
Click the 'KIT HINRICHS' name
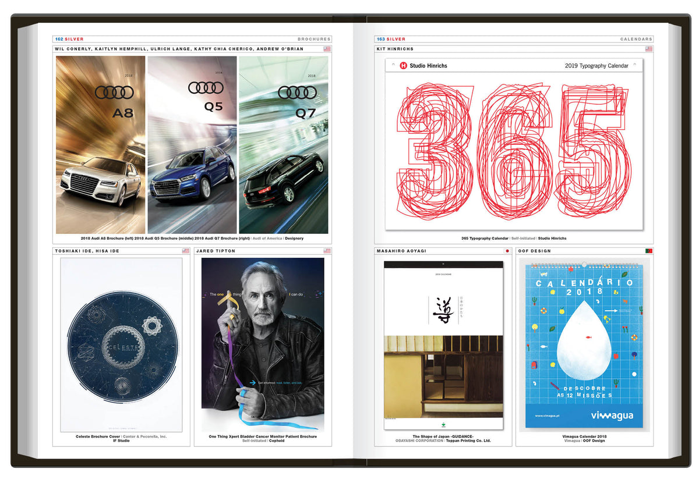pos(395,49)
